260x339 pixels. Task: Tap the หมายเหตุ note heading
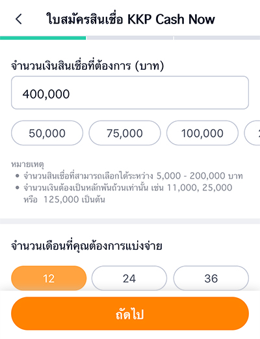[27, 164]
